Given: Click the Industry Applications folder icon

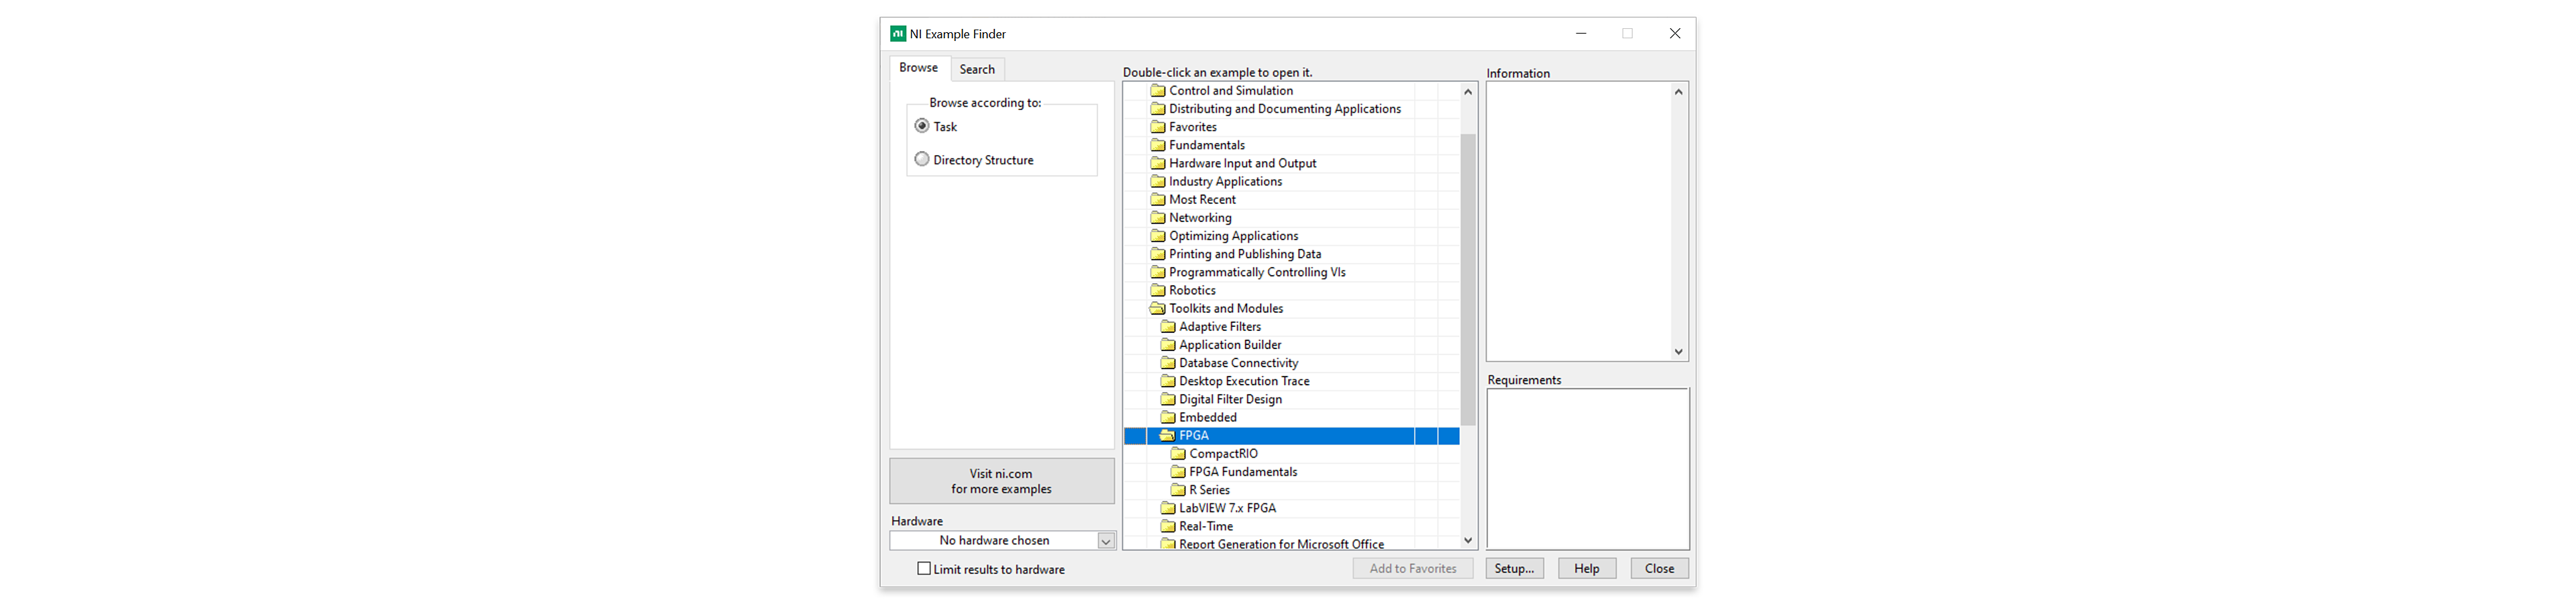Looking at the screenshot, I should coord(1157,181).
